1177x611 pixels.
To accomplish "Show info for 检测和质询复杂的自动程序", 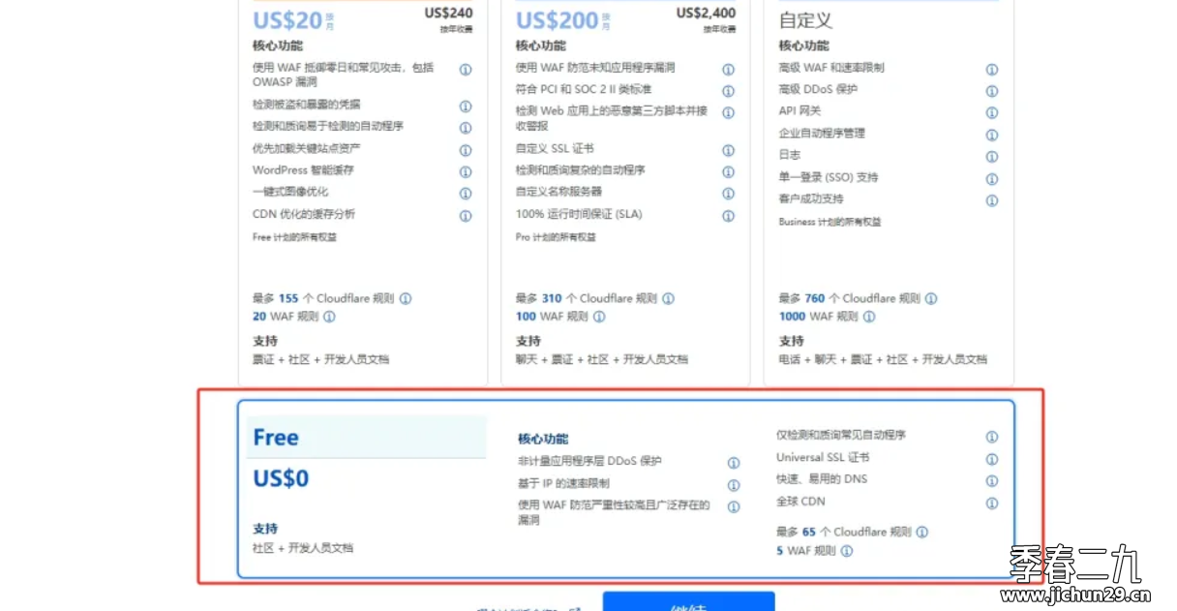I will click(729, 172).
